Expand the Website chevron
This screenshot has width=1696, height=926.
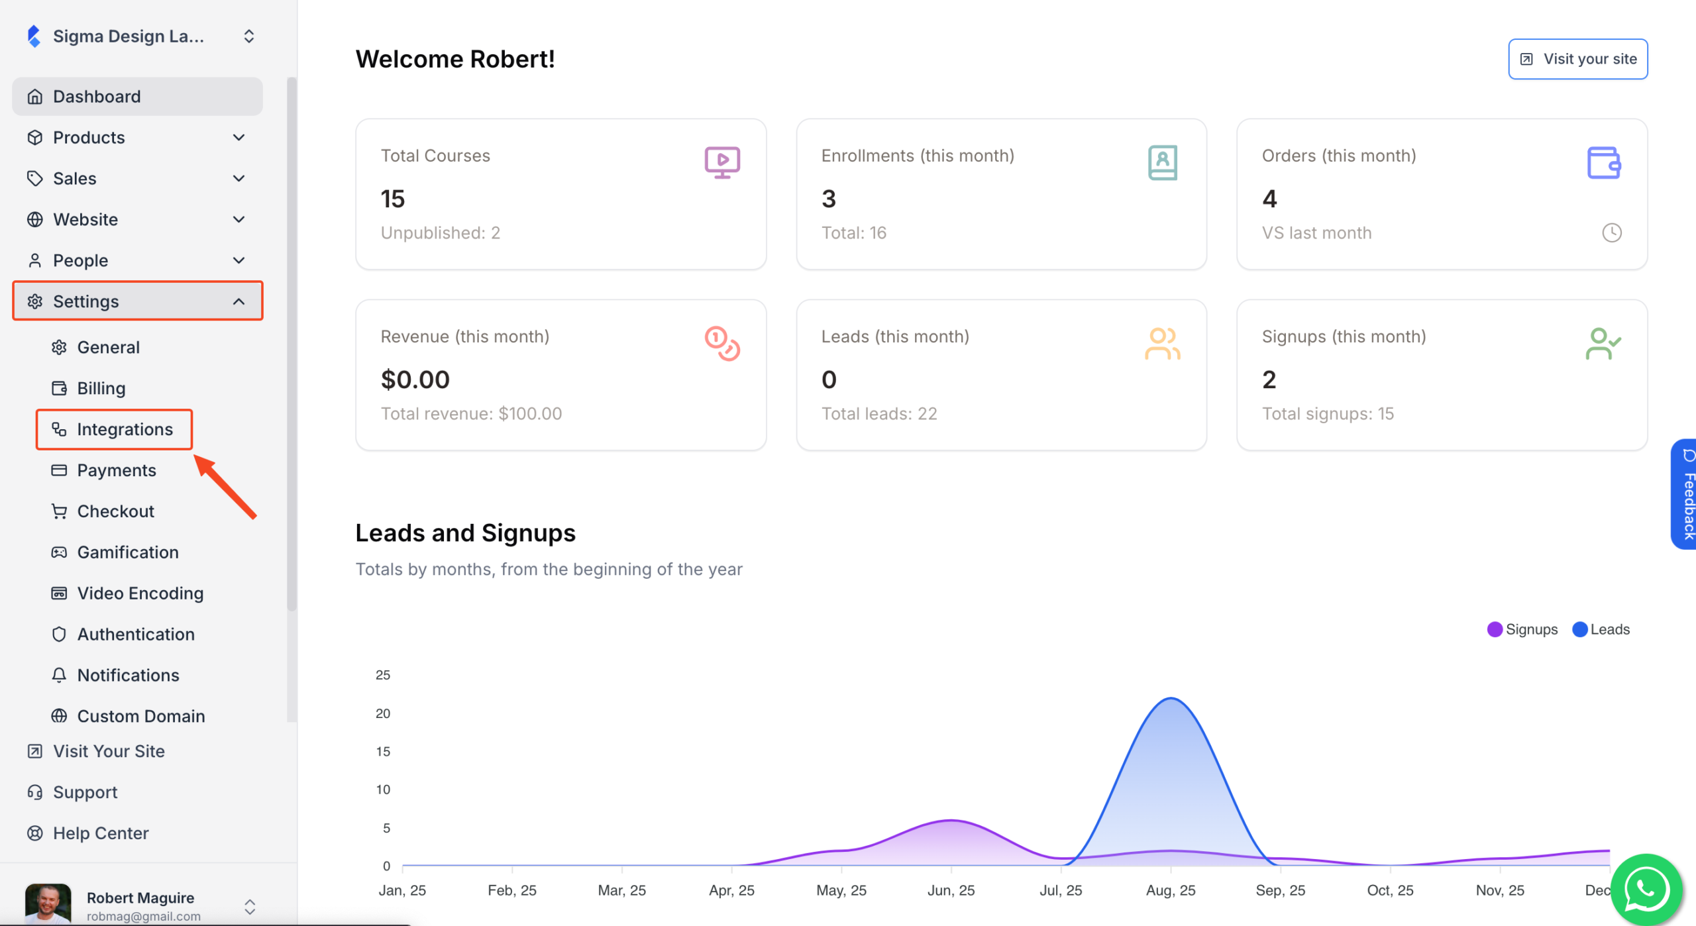(x=239, y=220)
